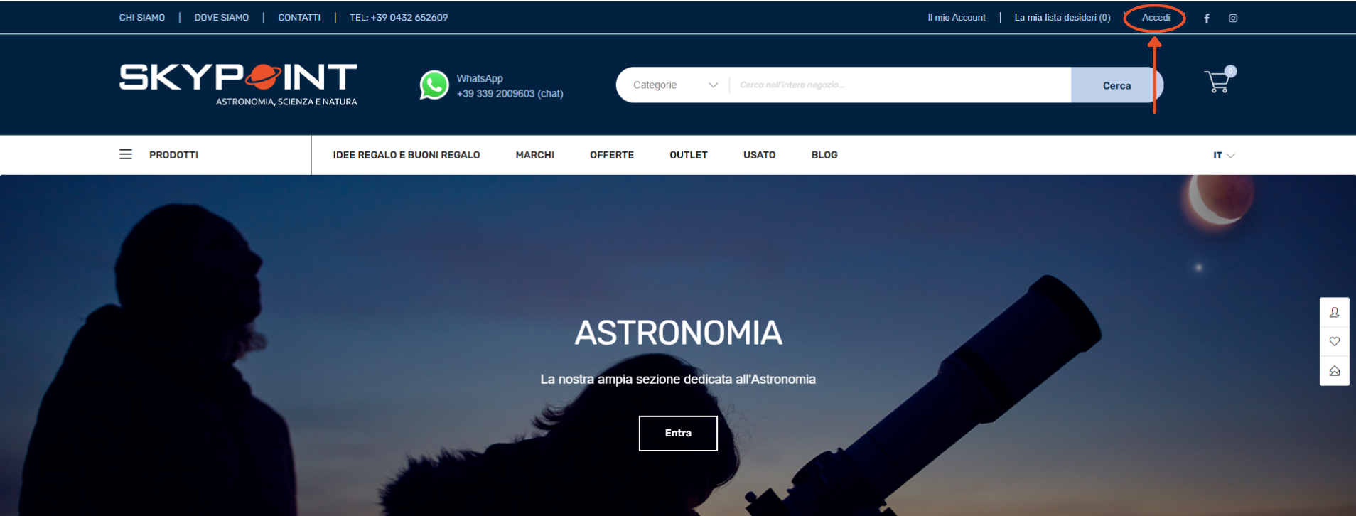
Task: Open the IT language selector
Action: pos(1224,155)
